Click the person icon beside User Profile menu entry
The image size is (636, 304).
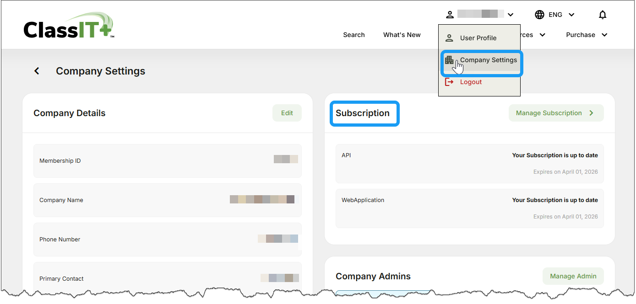449,37
